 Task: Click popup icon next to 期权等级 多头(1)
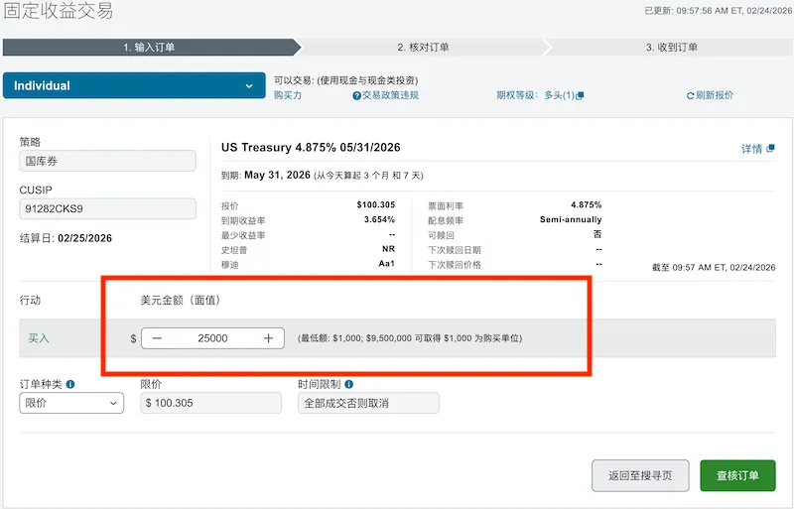coord(581,95)
